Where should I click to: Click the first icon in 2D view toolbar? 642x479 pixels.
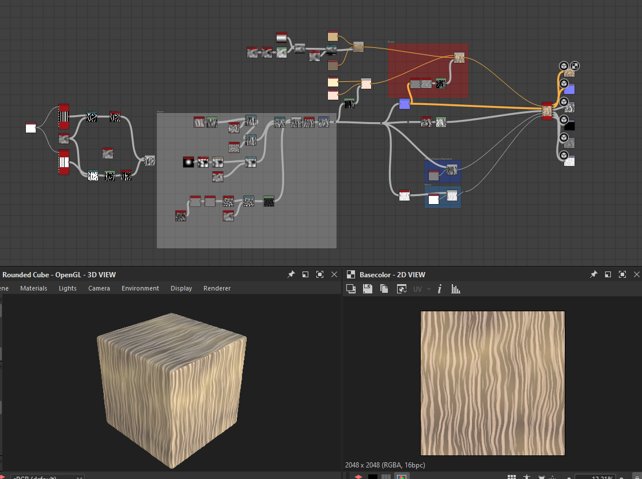[350, 289]
